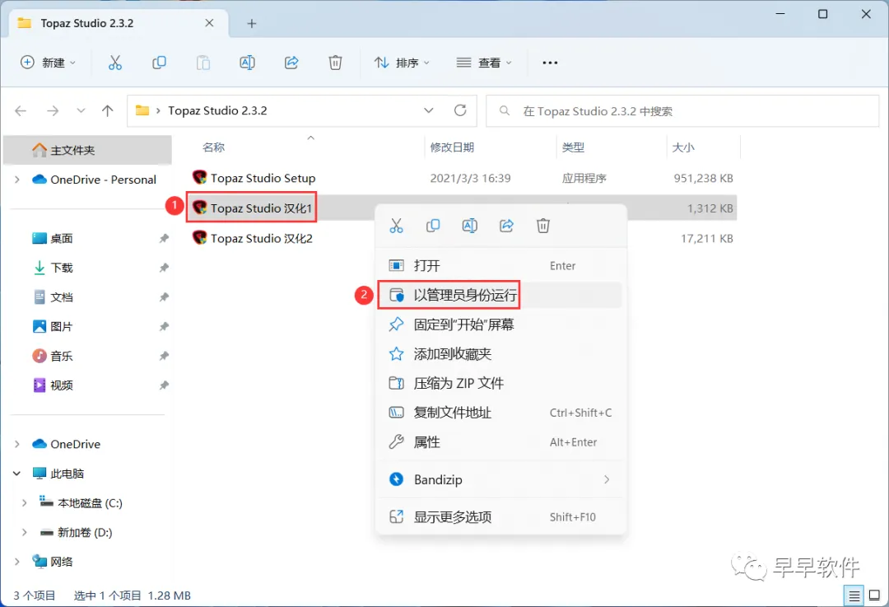Screen dimensions: 889x607
Task: Click the Topaz Studio Setup file icon
Action: (x=199, y=178)
